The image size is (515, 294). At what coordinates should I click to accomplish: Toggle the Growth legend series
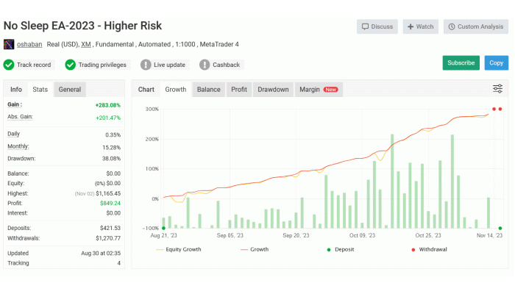[255, 249]
